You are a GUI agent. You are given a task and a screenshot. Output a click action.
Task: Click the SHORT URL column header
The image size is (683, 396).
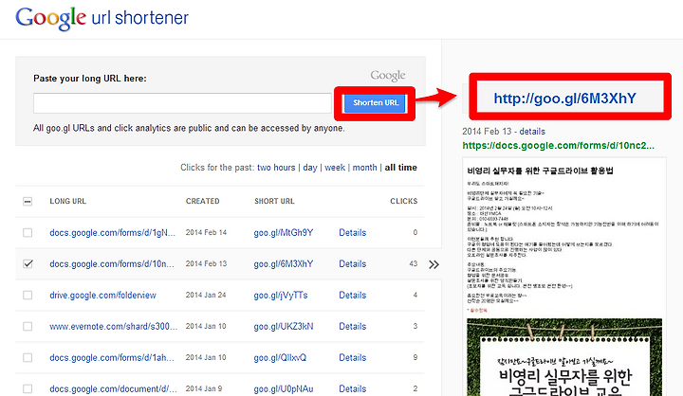[274, 201]
